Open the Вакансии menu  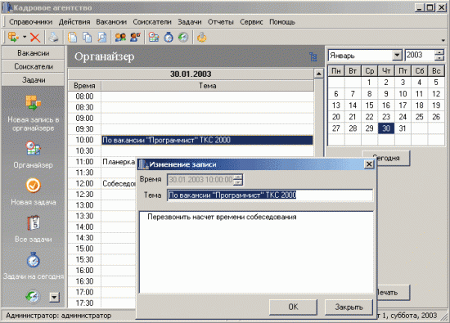[x=111, y=22]
